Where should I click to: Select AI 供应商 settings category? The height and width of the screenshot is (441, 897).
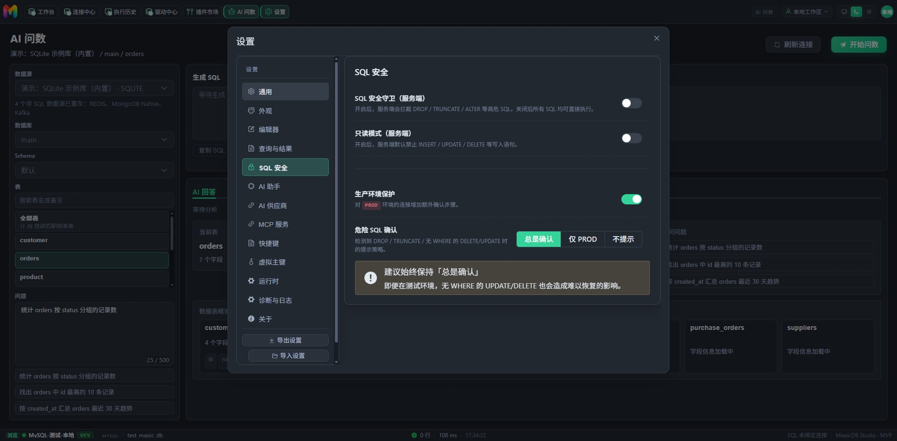[x=285, y=205]
